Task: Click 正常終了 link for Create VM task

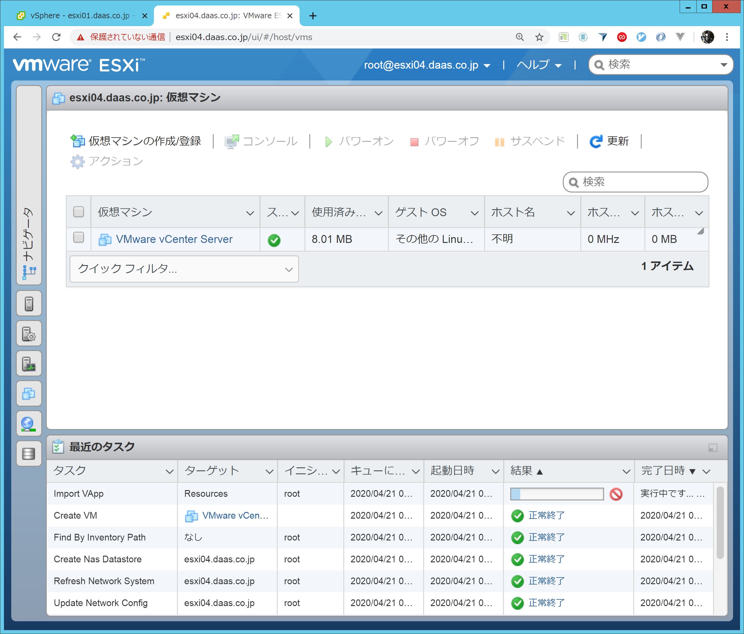Action: (546, 516)
